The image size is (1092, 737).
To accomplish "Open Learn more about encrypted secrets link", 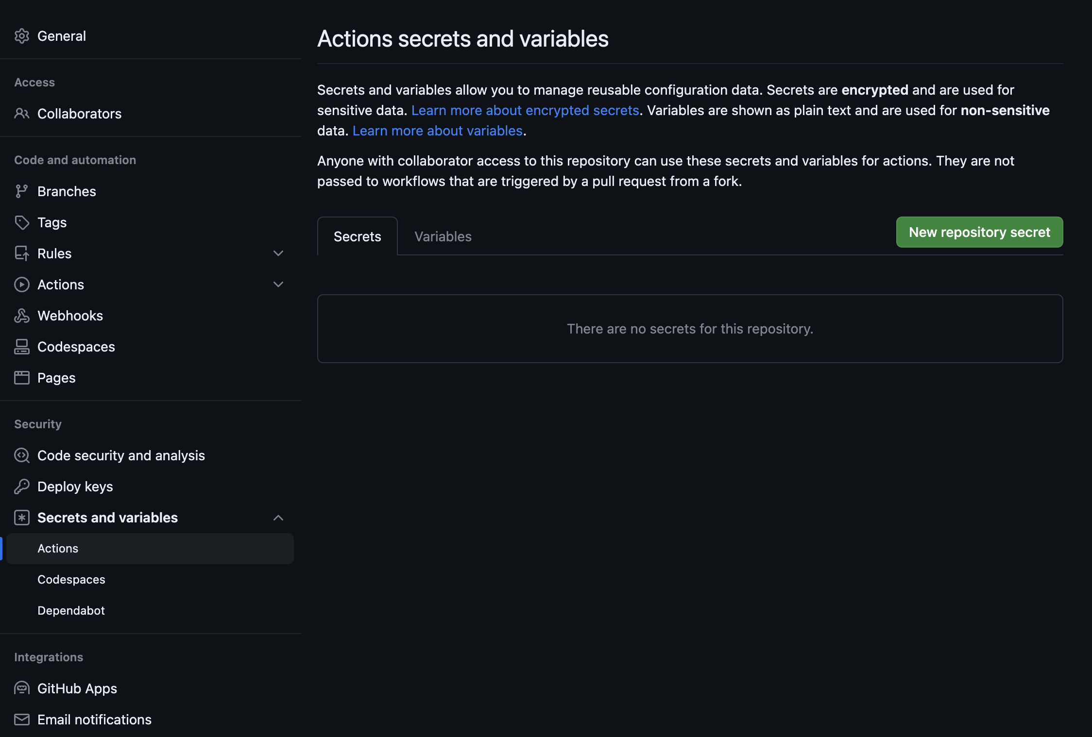I will 525,110.
